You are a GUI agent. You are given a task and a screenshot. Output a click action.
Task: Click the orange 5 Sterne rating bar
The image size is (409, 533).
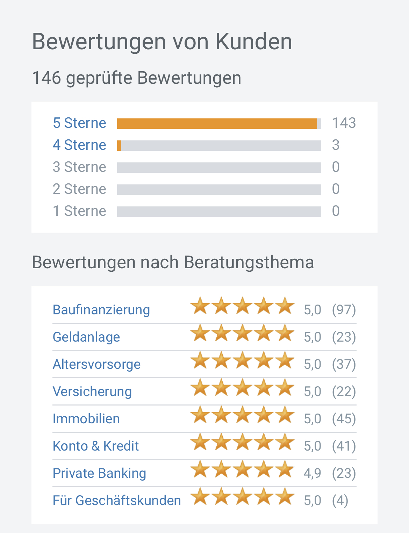[217, 124]
